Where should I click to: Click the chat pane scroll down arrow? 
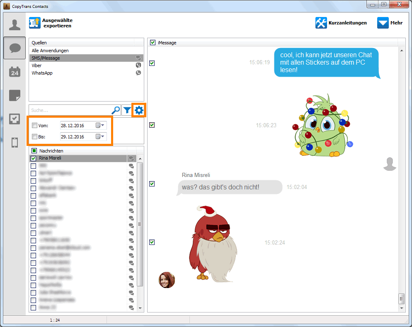[402, 308]
